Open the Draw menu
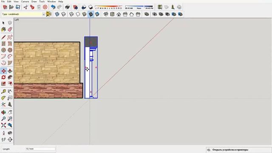Image resolution: width=272 pixels, height=153 pixels. click(x=34, y=1)
